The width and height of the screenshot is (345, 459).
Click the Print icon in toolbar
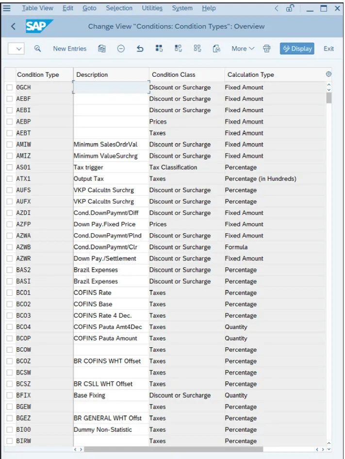(267, 49)
